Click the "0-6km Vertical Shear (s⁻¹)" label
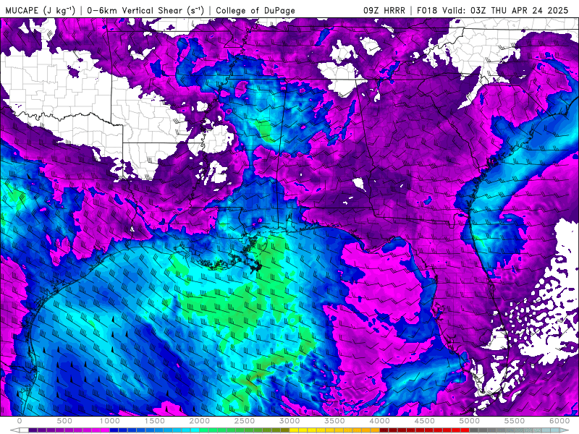 145,10
